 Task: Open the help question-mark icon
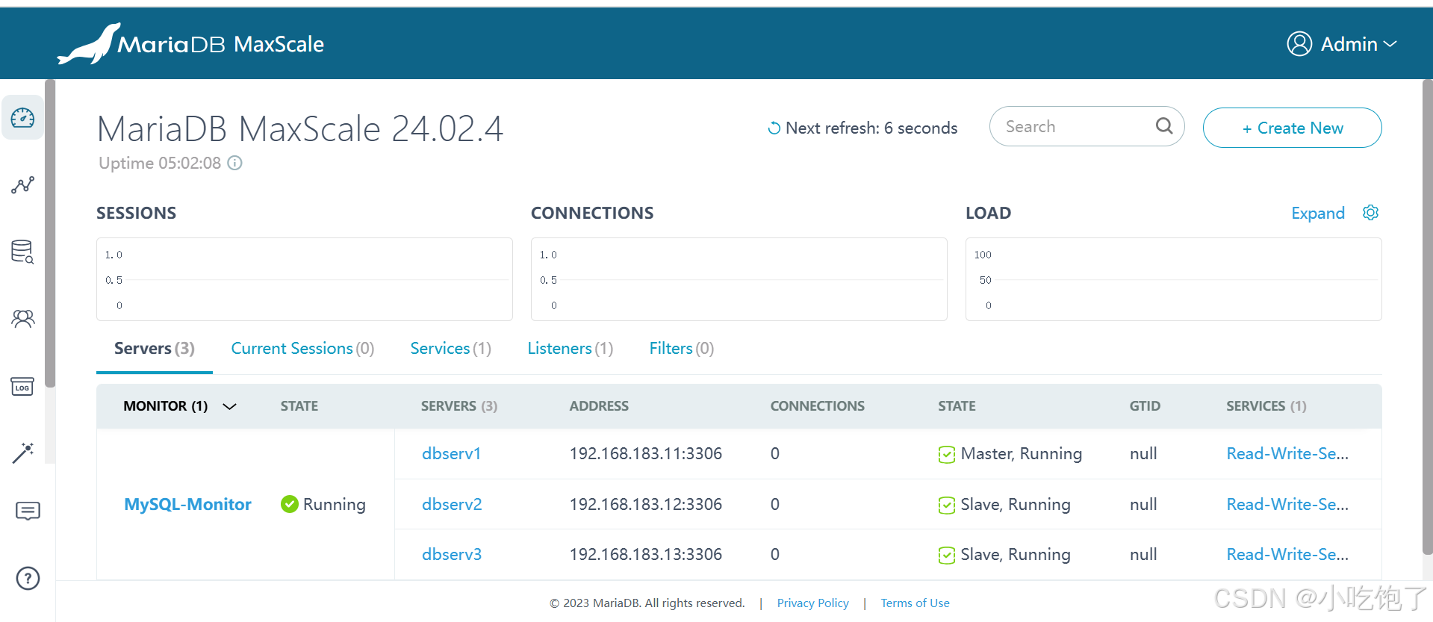28,578
